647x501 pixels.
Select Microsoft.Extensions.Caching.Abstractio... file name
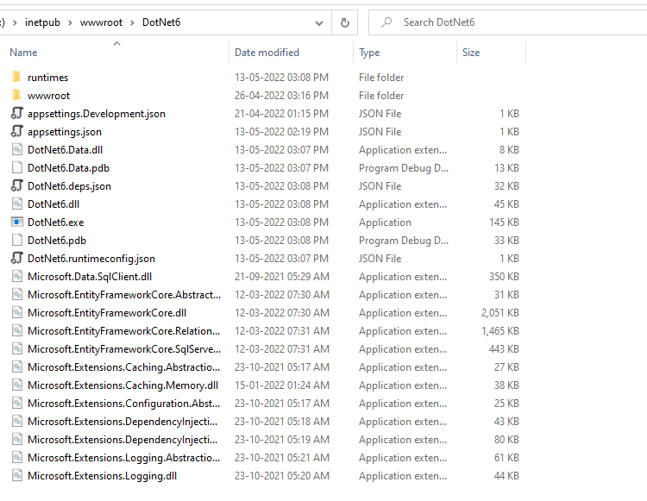(x=123, y=367)
